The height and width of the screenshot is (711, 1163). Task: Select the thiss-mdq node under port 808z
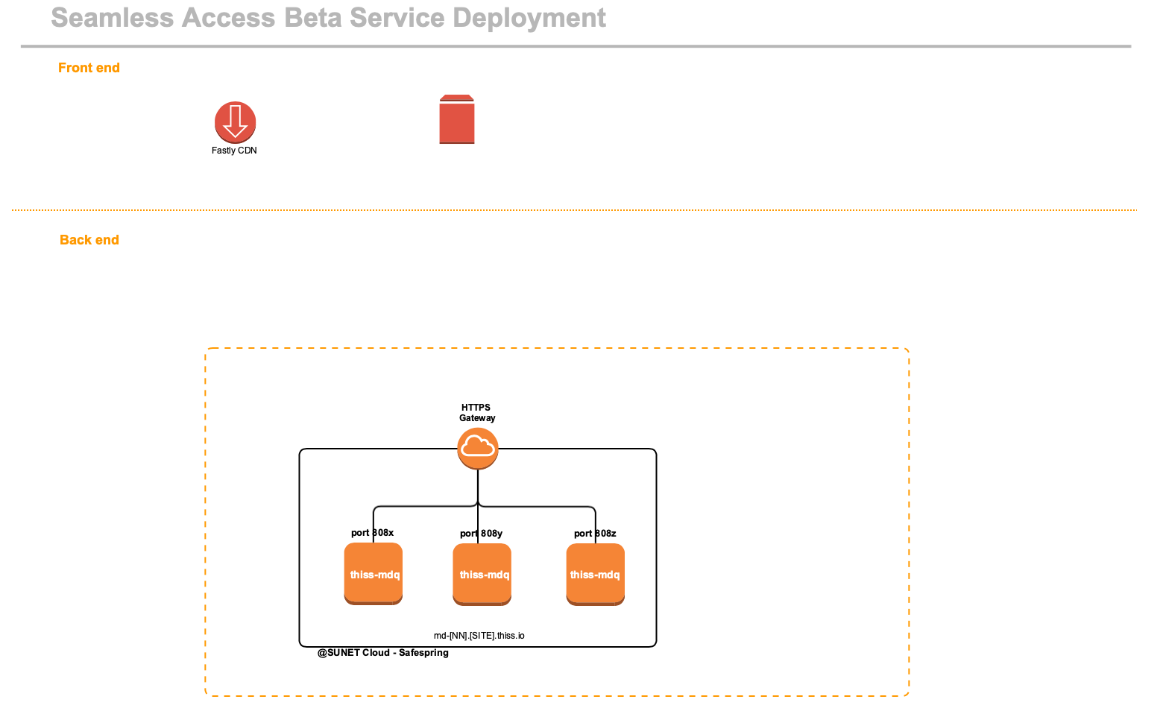(x=596, y=575)
